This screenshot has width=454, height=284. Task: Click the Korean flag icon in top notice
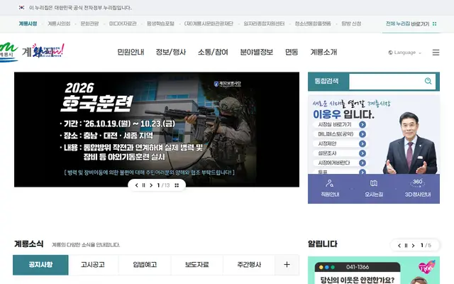coord(22,8)
